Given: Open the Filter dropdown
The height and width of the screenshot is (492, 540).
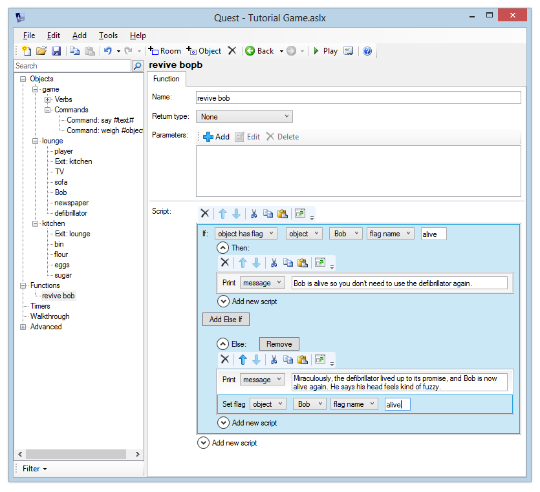Looking at the screenshot, I should tap(34, 469).
